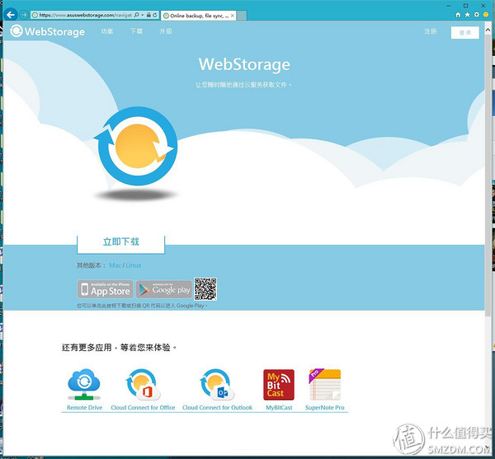Open favorites star icon
The height and width of the screenshot is (459, 495).
click(467, 15)
